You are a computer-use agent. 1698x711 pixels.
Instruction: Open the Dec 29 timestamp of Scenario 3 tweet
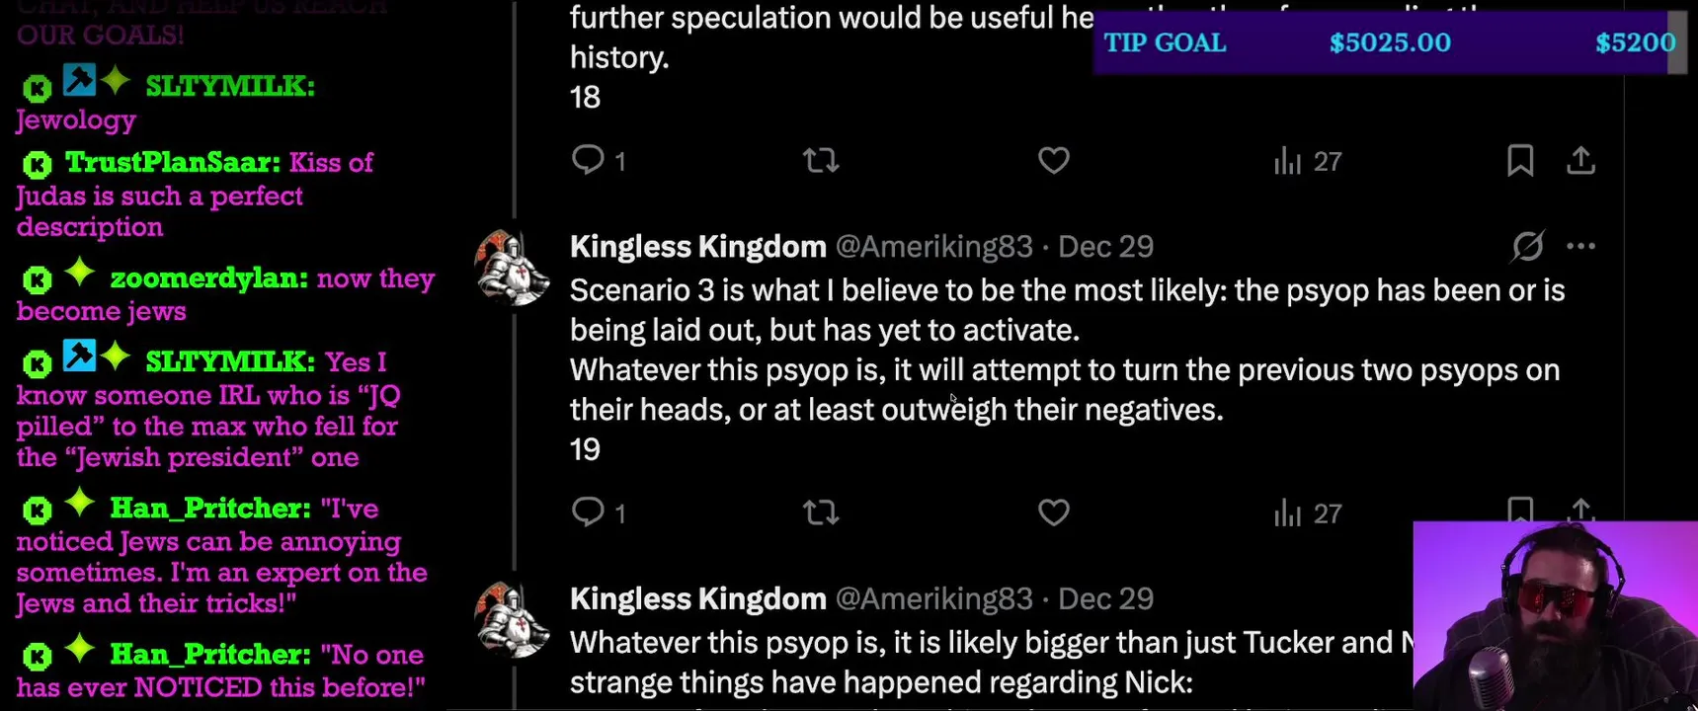tap(1105, 246)
